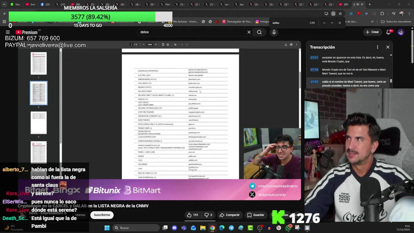Go to YouTube Premium home logo
This screenshot has height=233, width=414.
[x=27, y=32]
